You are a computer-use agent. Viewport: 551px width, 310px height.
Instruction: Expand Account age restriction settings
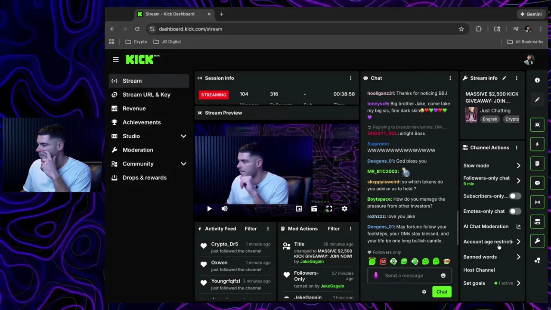(518, 242)
